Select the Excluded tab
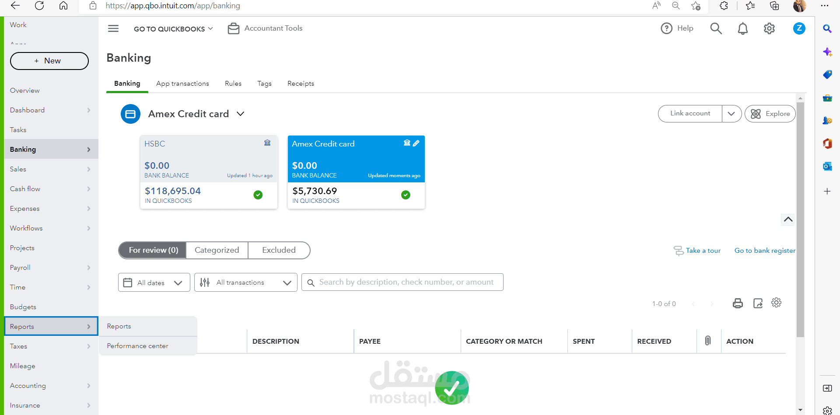Screen dimensions: 840x415 click(x=279, y=250)
